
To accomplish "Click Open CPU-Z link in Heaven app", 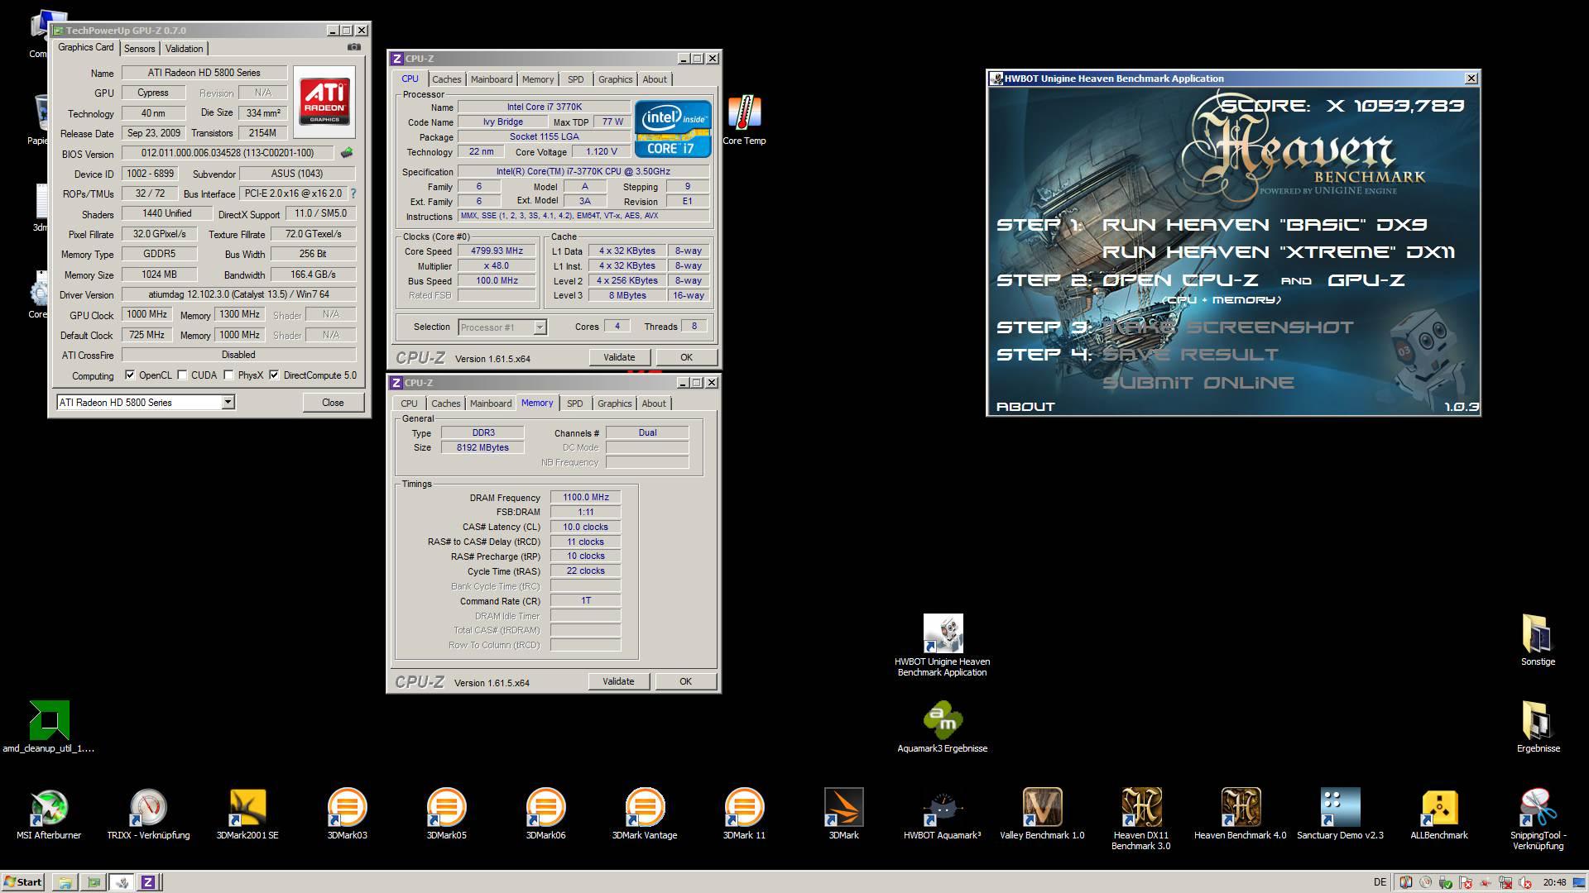I will click(x=1180, y=280).
